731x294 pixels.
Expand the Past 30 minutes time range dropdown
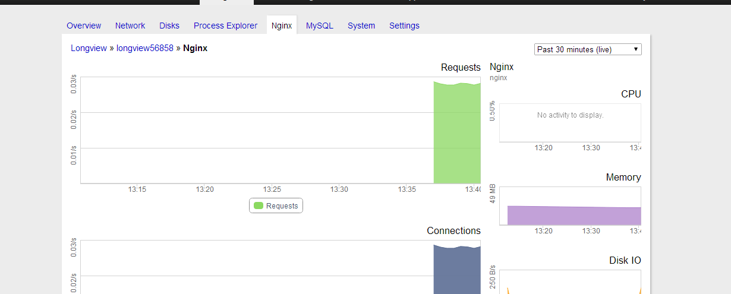[x=588, y=49]
